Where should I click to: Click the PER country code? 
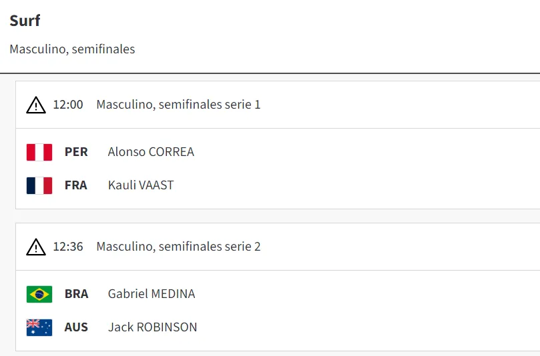76,152
